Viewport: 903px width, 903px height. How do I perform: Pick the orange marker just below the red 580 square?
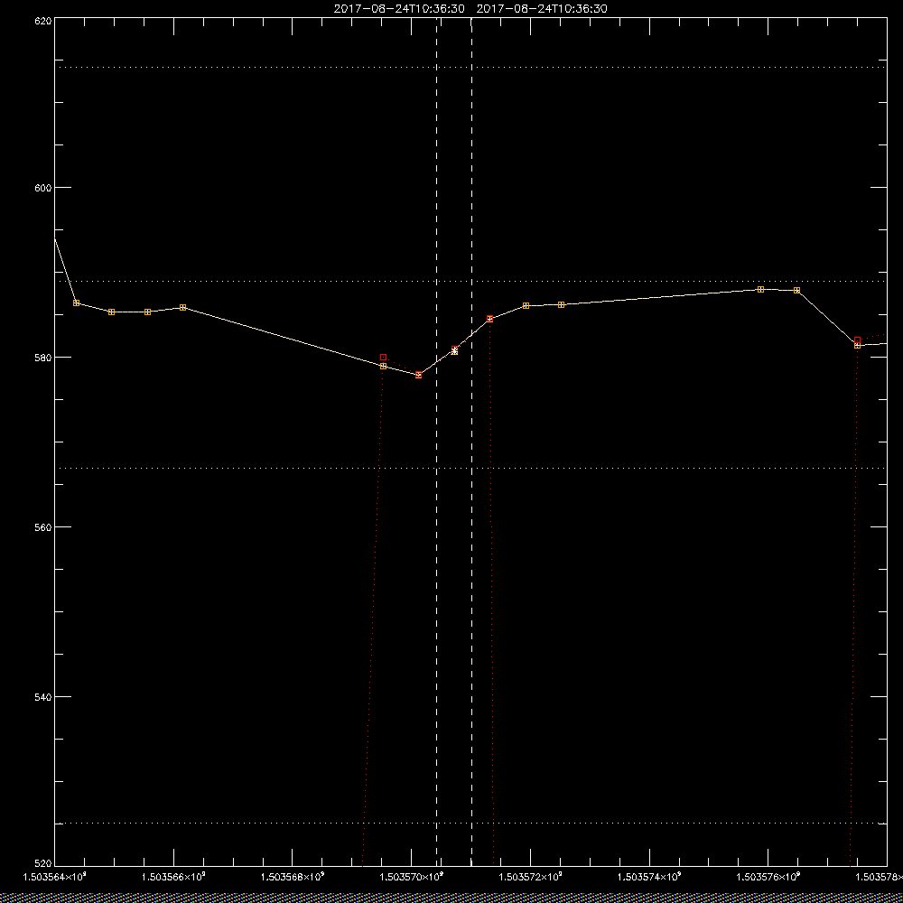[x=384, y=367]
